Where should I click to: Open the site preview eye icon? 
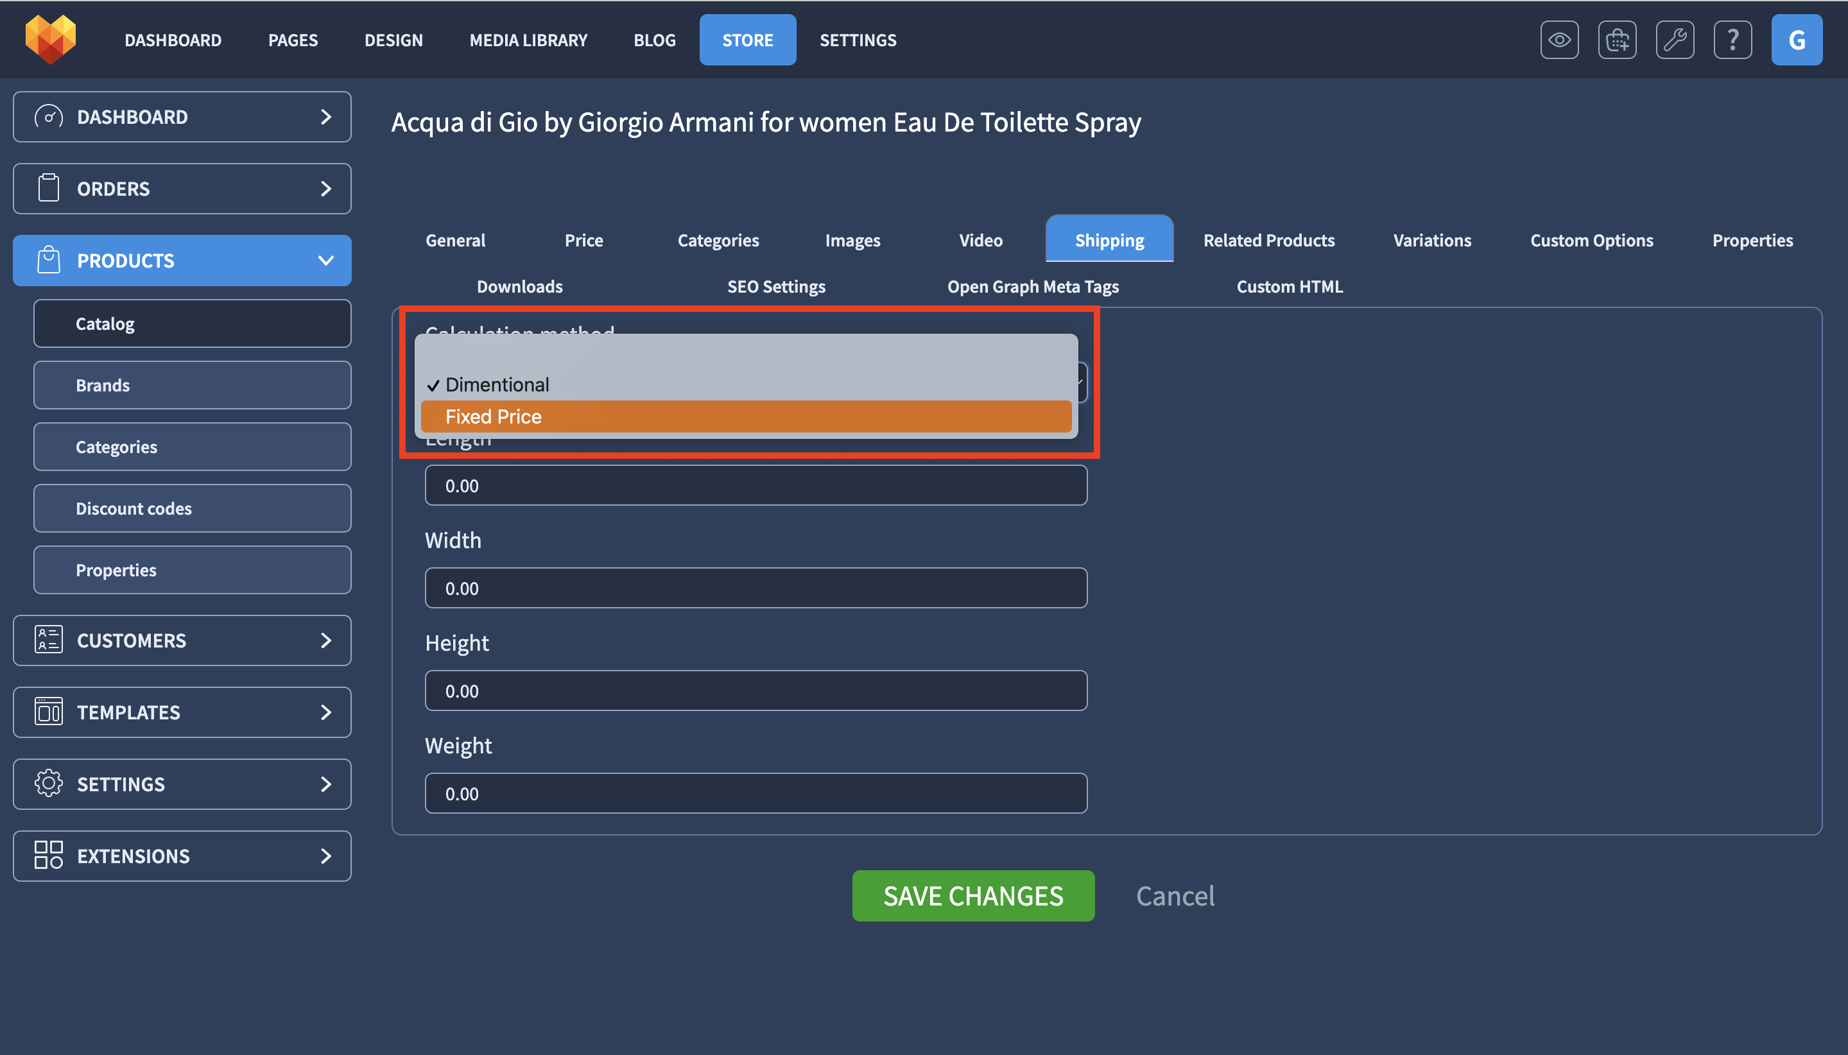(x=1559, y=40)
